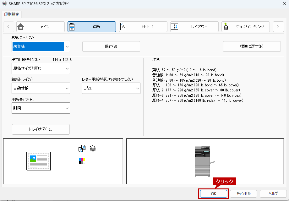Click the document page preview thumbnail

[38, 161]
